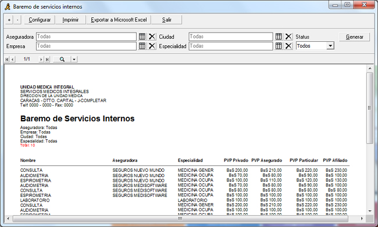378x227 pixels.
Task: Click the horizontal scrollbar thumb
Action: (180, 218)
